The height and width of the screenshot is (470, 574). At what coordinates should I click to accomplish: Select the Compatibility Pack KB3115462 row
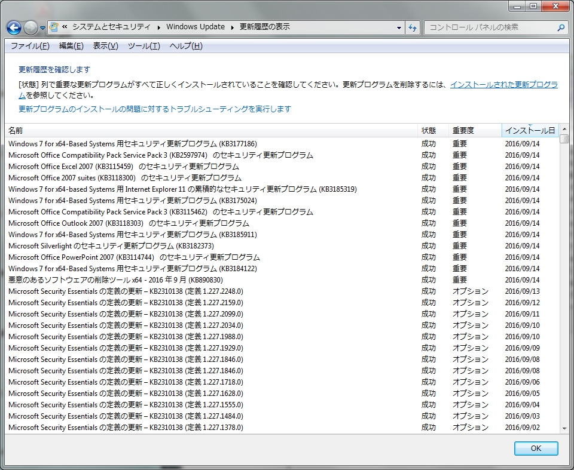click(x=282, y=212)
